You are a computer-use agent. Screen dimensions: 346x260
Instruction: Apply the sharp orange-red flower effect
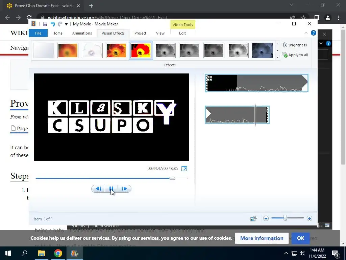[117, 50]
